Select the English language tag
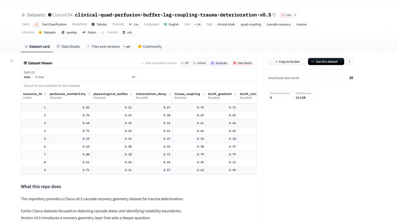Screen dimensions: 398x224 tap(171, 24)
